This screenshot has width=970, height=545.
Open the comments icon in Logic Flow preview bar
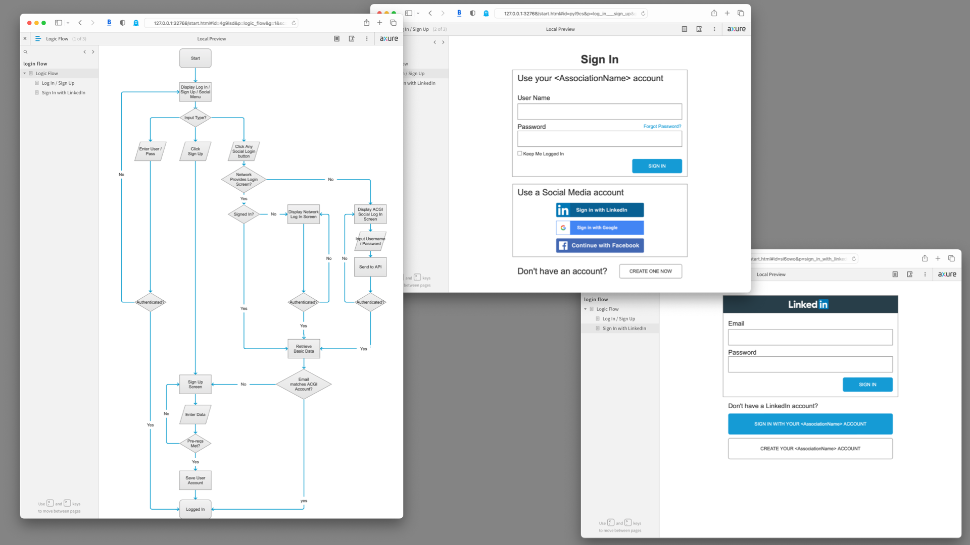(352, 38)
